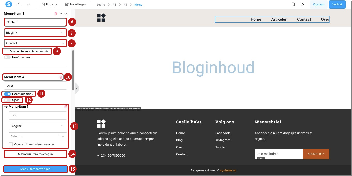This screenshot has height=176, width=352.
Task: Open the submenu 'Select...' dropdown
Action: tap(38, 136)
